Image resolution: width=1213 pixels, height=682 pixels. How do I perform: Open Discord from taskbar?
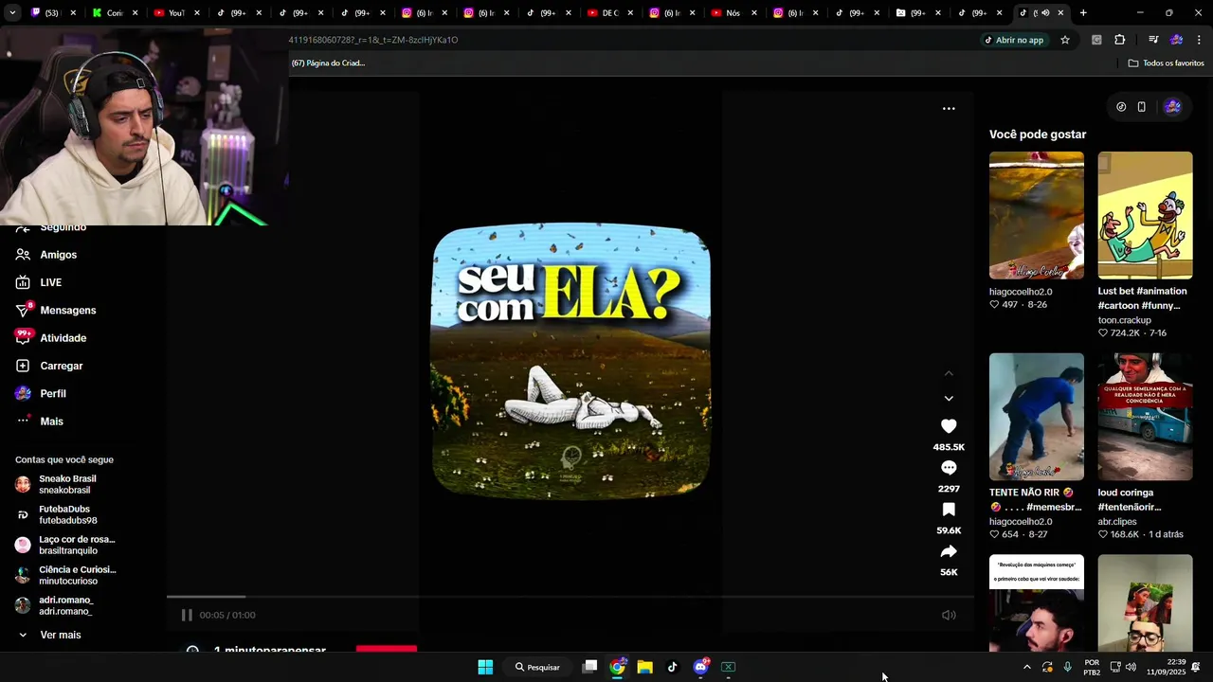[700, 667]
